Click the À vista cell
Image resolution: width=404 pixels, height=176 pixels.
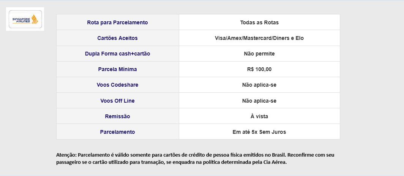259,116
